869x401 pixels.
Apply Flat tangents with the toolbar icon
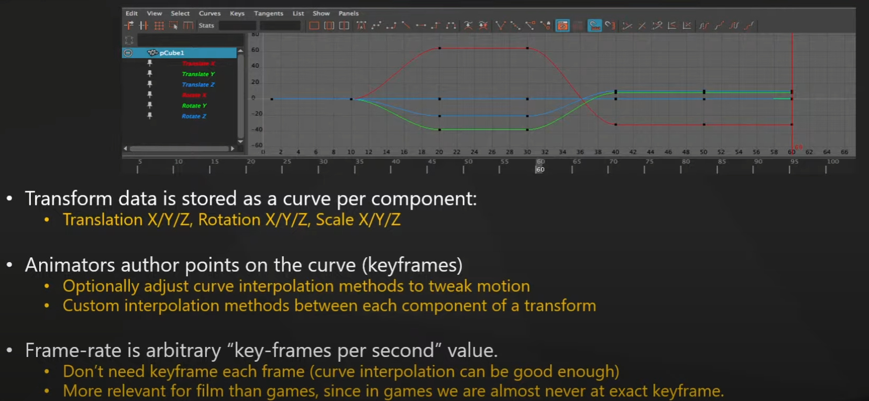click(x=421, y=26)
